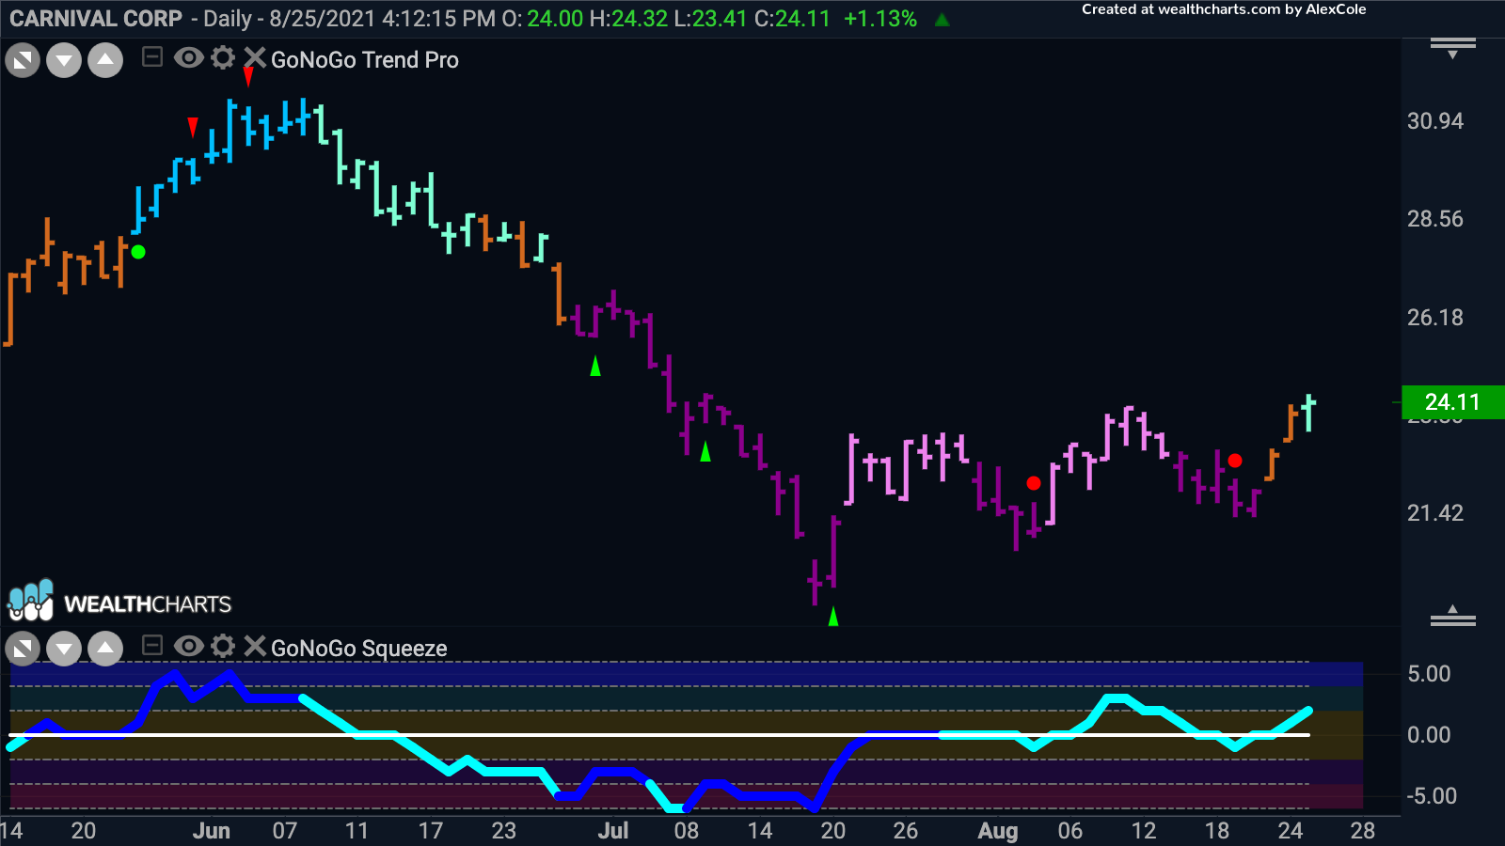The image size is (1505, 846).
Task: Click the red dot signal in early August
Action: tap(1034, 483)
